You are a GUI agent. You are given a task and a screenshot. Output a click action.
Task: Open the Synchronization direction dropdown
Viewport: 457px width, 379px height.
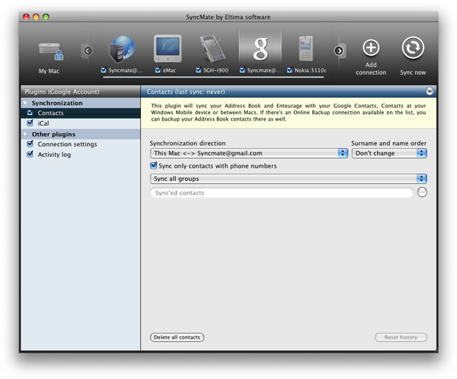(x=249, y=153)
